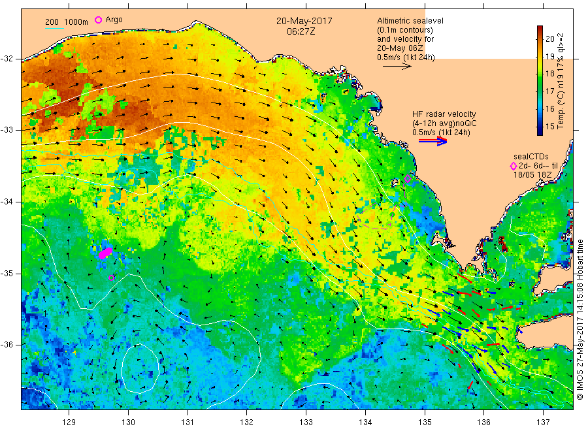The width and height of the screenshot is (588, 431).
Task: Click longitude axis label 131
Action: [188, 423]
